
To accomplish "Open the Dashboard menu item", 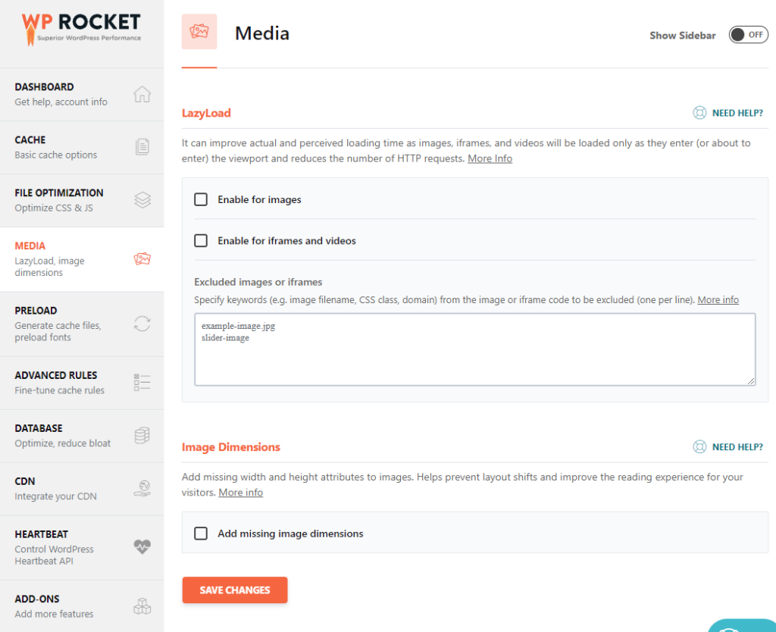I will 82,95.
